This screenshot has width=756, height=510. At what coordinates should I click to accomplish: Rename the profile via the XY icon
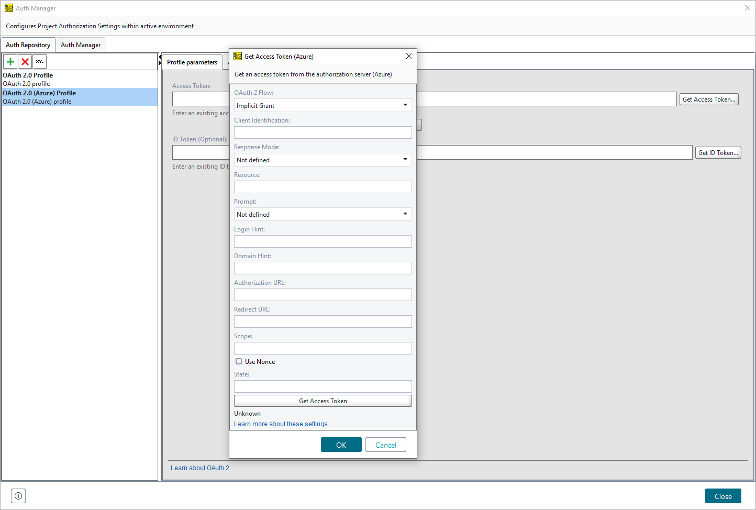coord(39,61)
